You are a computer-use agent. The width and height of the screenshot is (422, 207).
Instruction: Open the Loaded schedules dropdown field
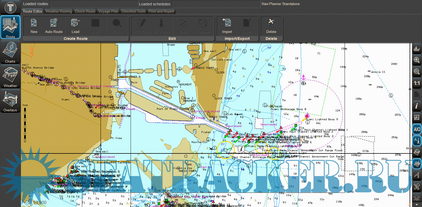click(216, 4)
